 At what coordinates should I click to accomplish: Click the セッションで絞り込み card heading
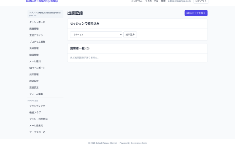(85, 24)
